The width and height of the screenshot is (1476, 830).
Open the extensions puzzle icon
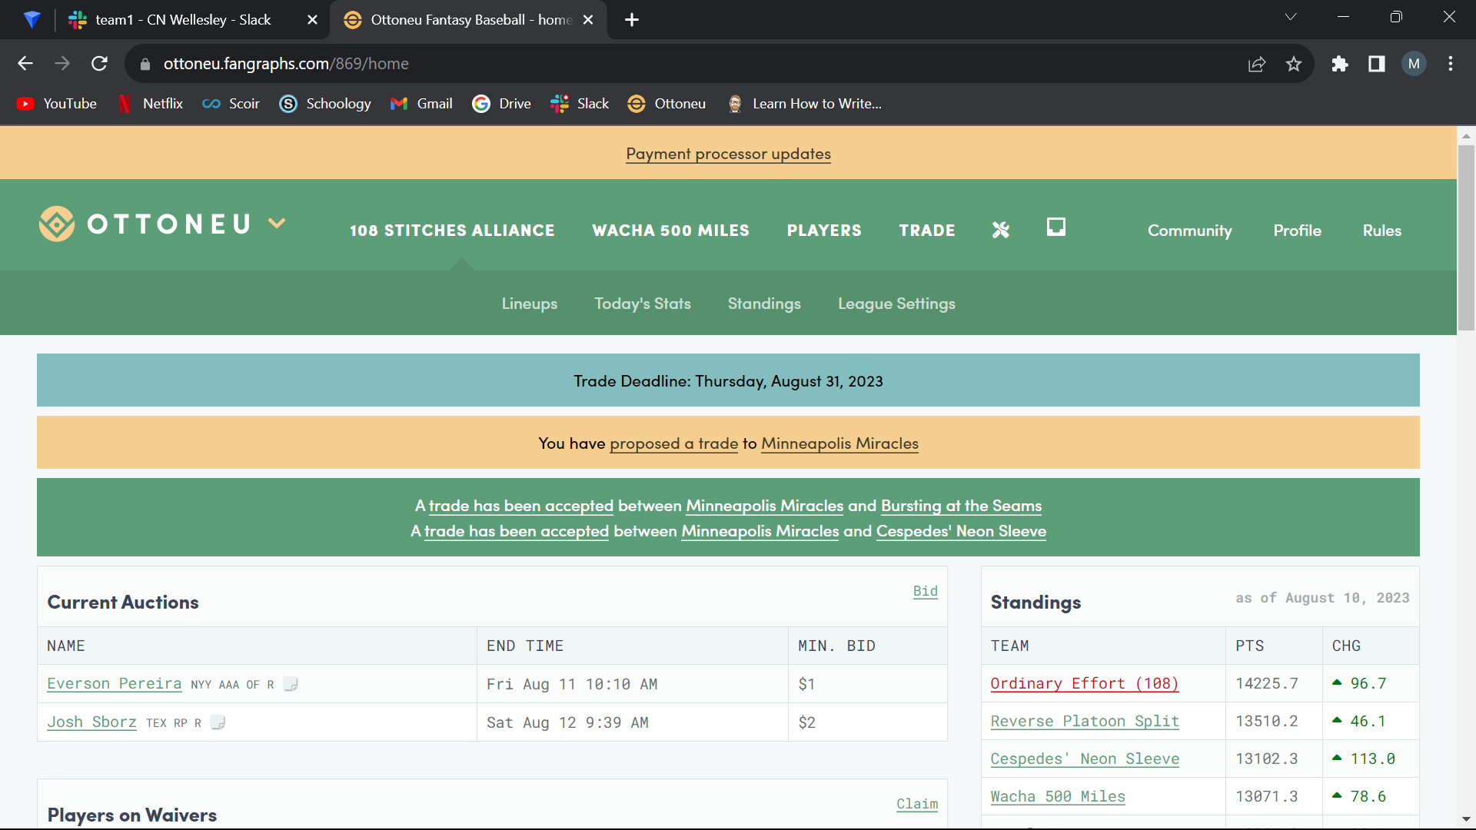point(1340,64)
